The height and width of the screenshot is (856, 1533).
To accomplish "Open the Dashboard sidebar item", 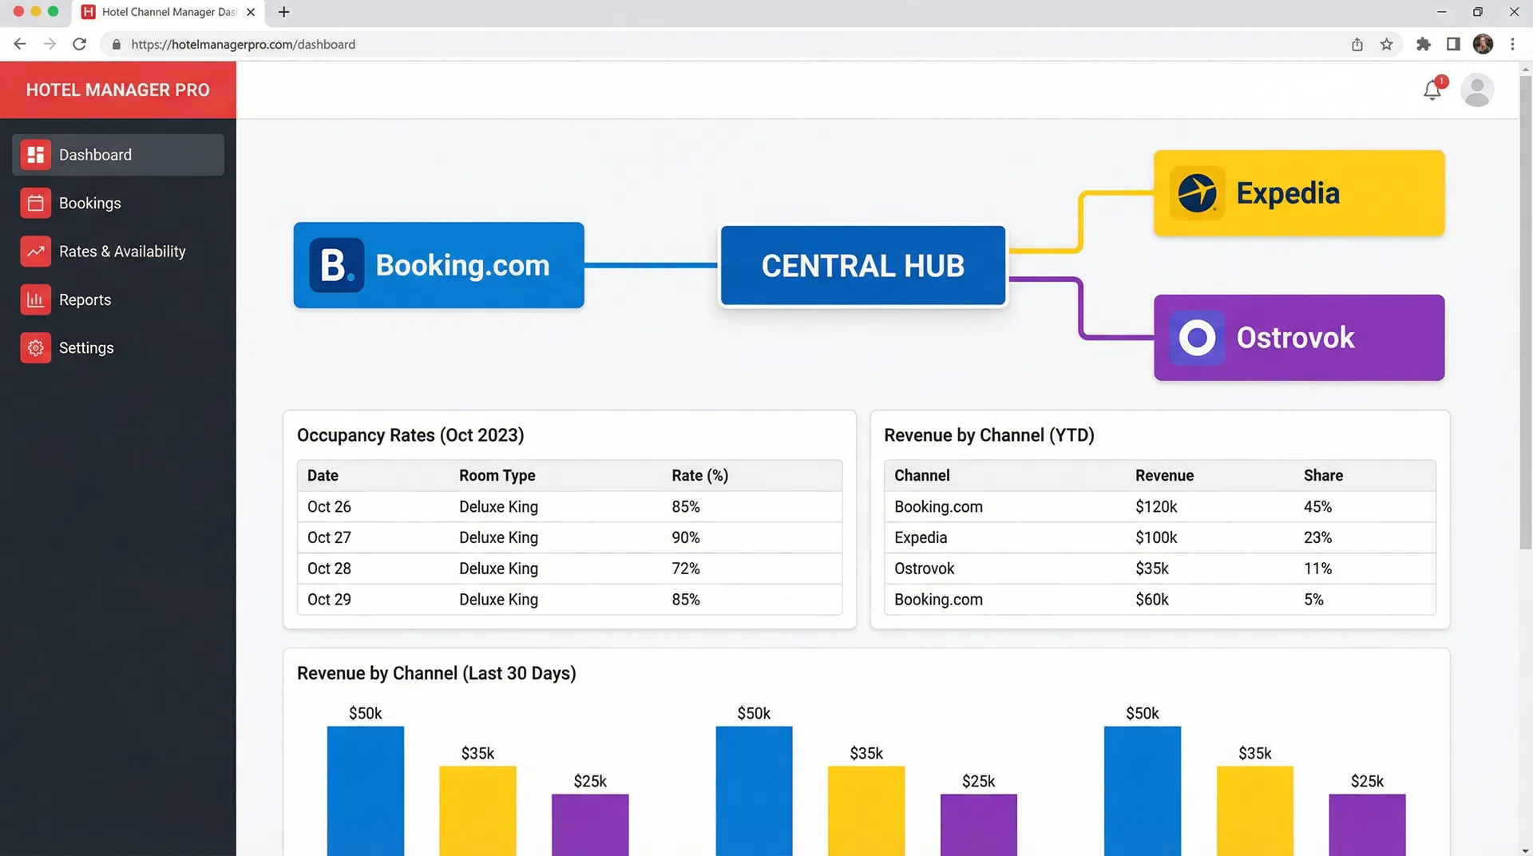I will (x=118, y=155).
